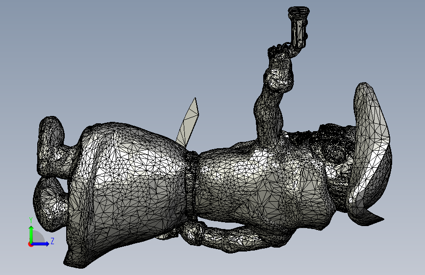Screen dimensions: 425x275
Task: Click the green Y axis arrow on triad
Action: (31, 234)
